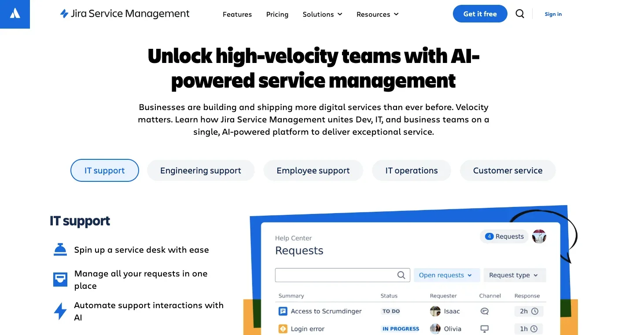Click the service desk bell icon
Screen dimensions: 625x335
point(60,250)
